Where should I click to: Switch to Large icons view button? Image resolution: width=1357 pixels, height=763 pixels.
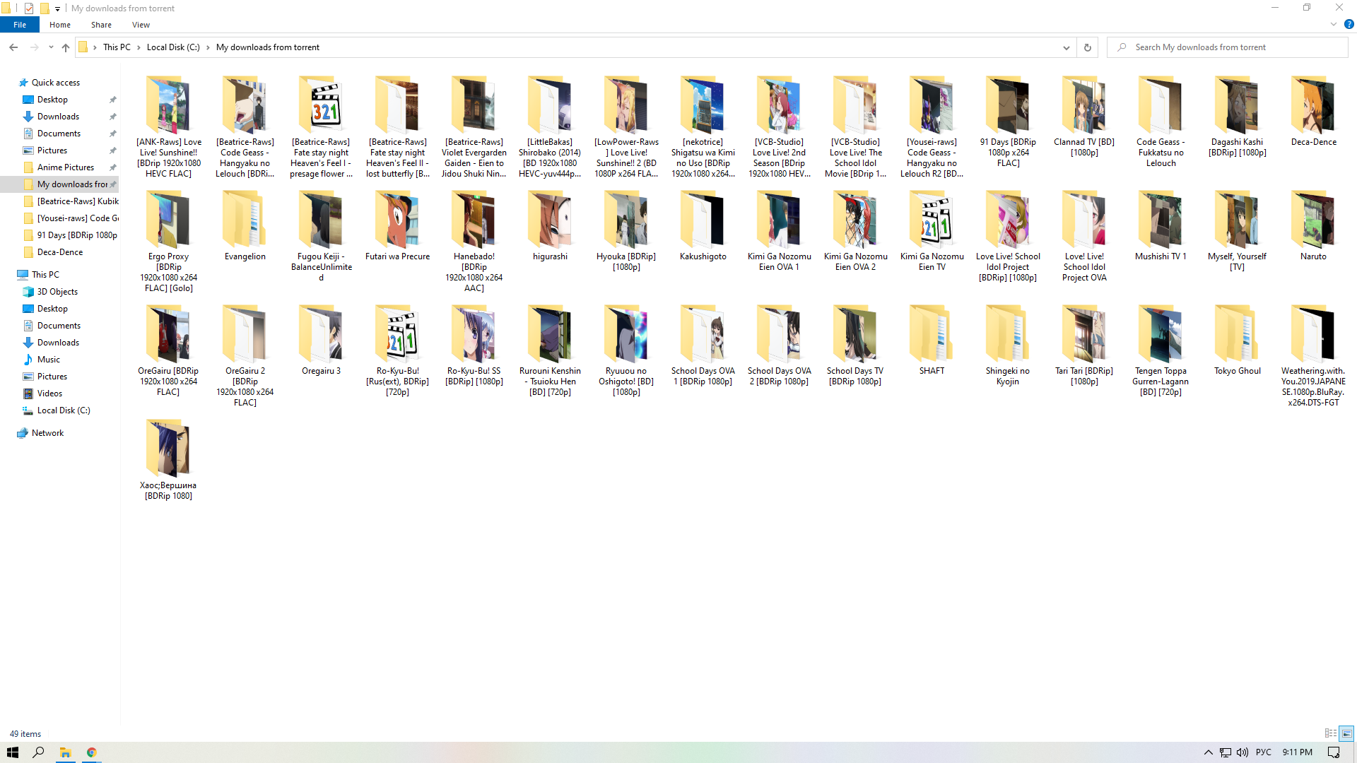[x=1346, y=733]
